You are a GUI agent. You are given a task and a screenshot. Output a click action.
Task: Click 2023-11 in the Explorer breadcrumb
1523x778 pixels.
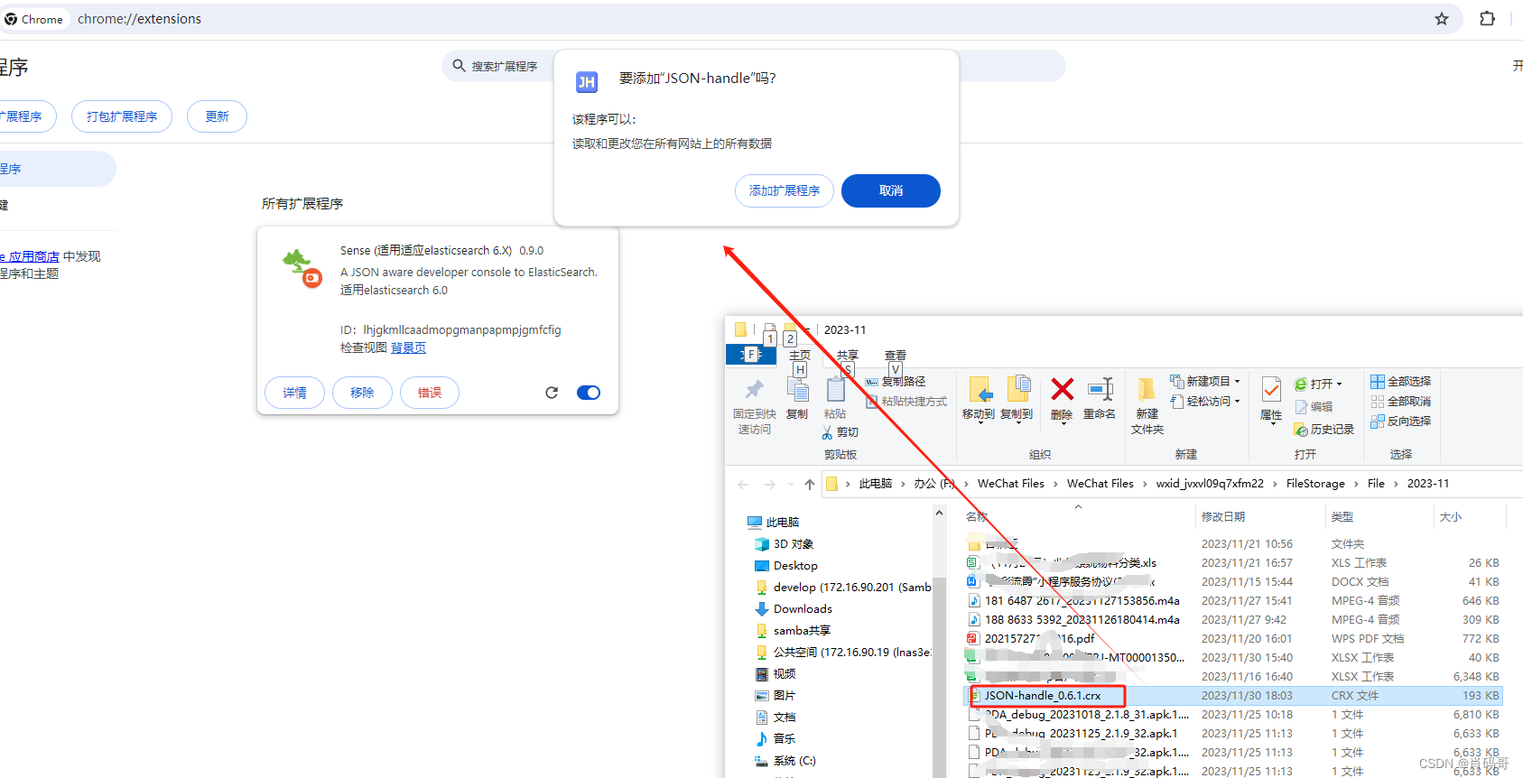[x=1428, y=484]
